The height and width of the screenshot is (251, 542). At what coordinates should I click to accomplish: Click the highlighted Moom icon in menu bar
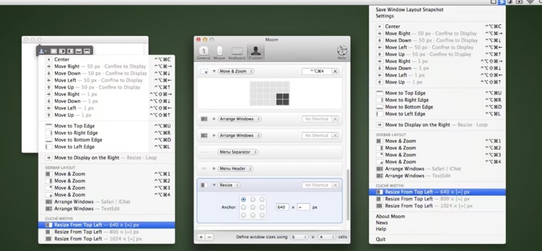[502, 2]
